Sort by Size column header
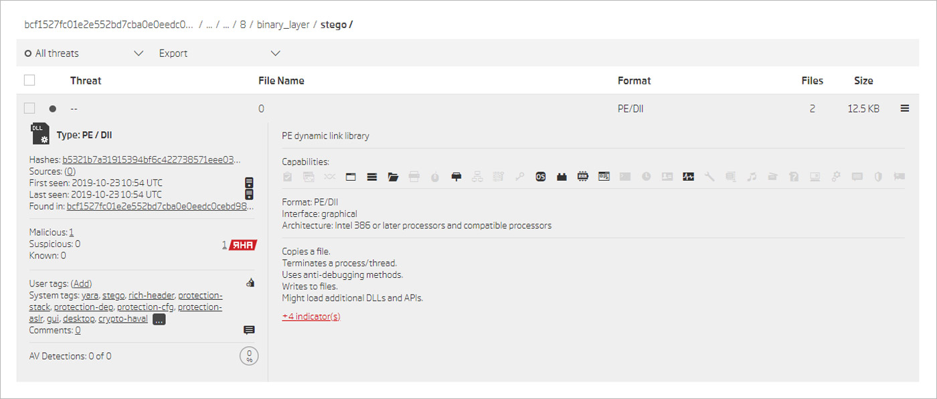Image resolution: width=937 pixels, height=399 pixels. pos(863,80)
